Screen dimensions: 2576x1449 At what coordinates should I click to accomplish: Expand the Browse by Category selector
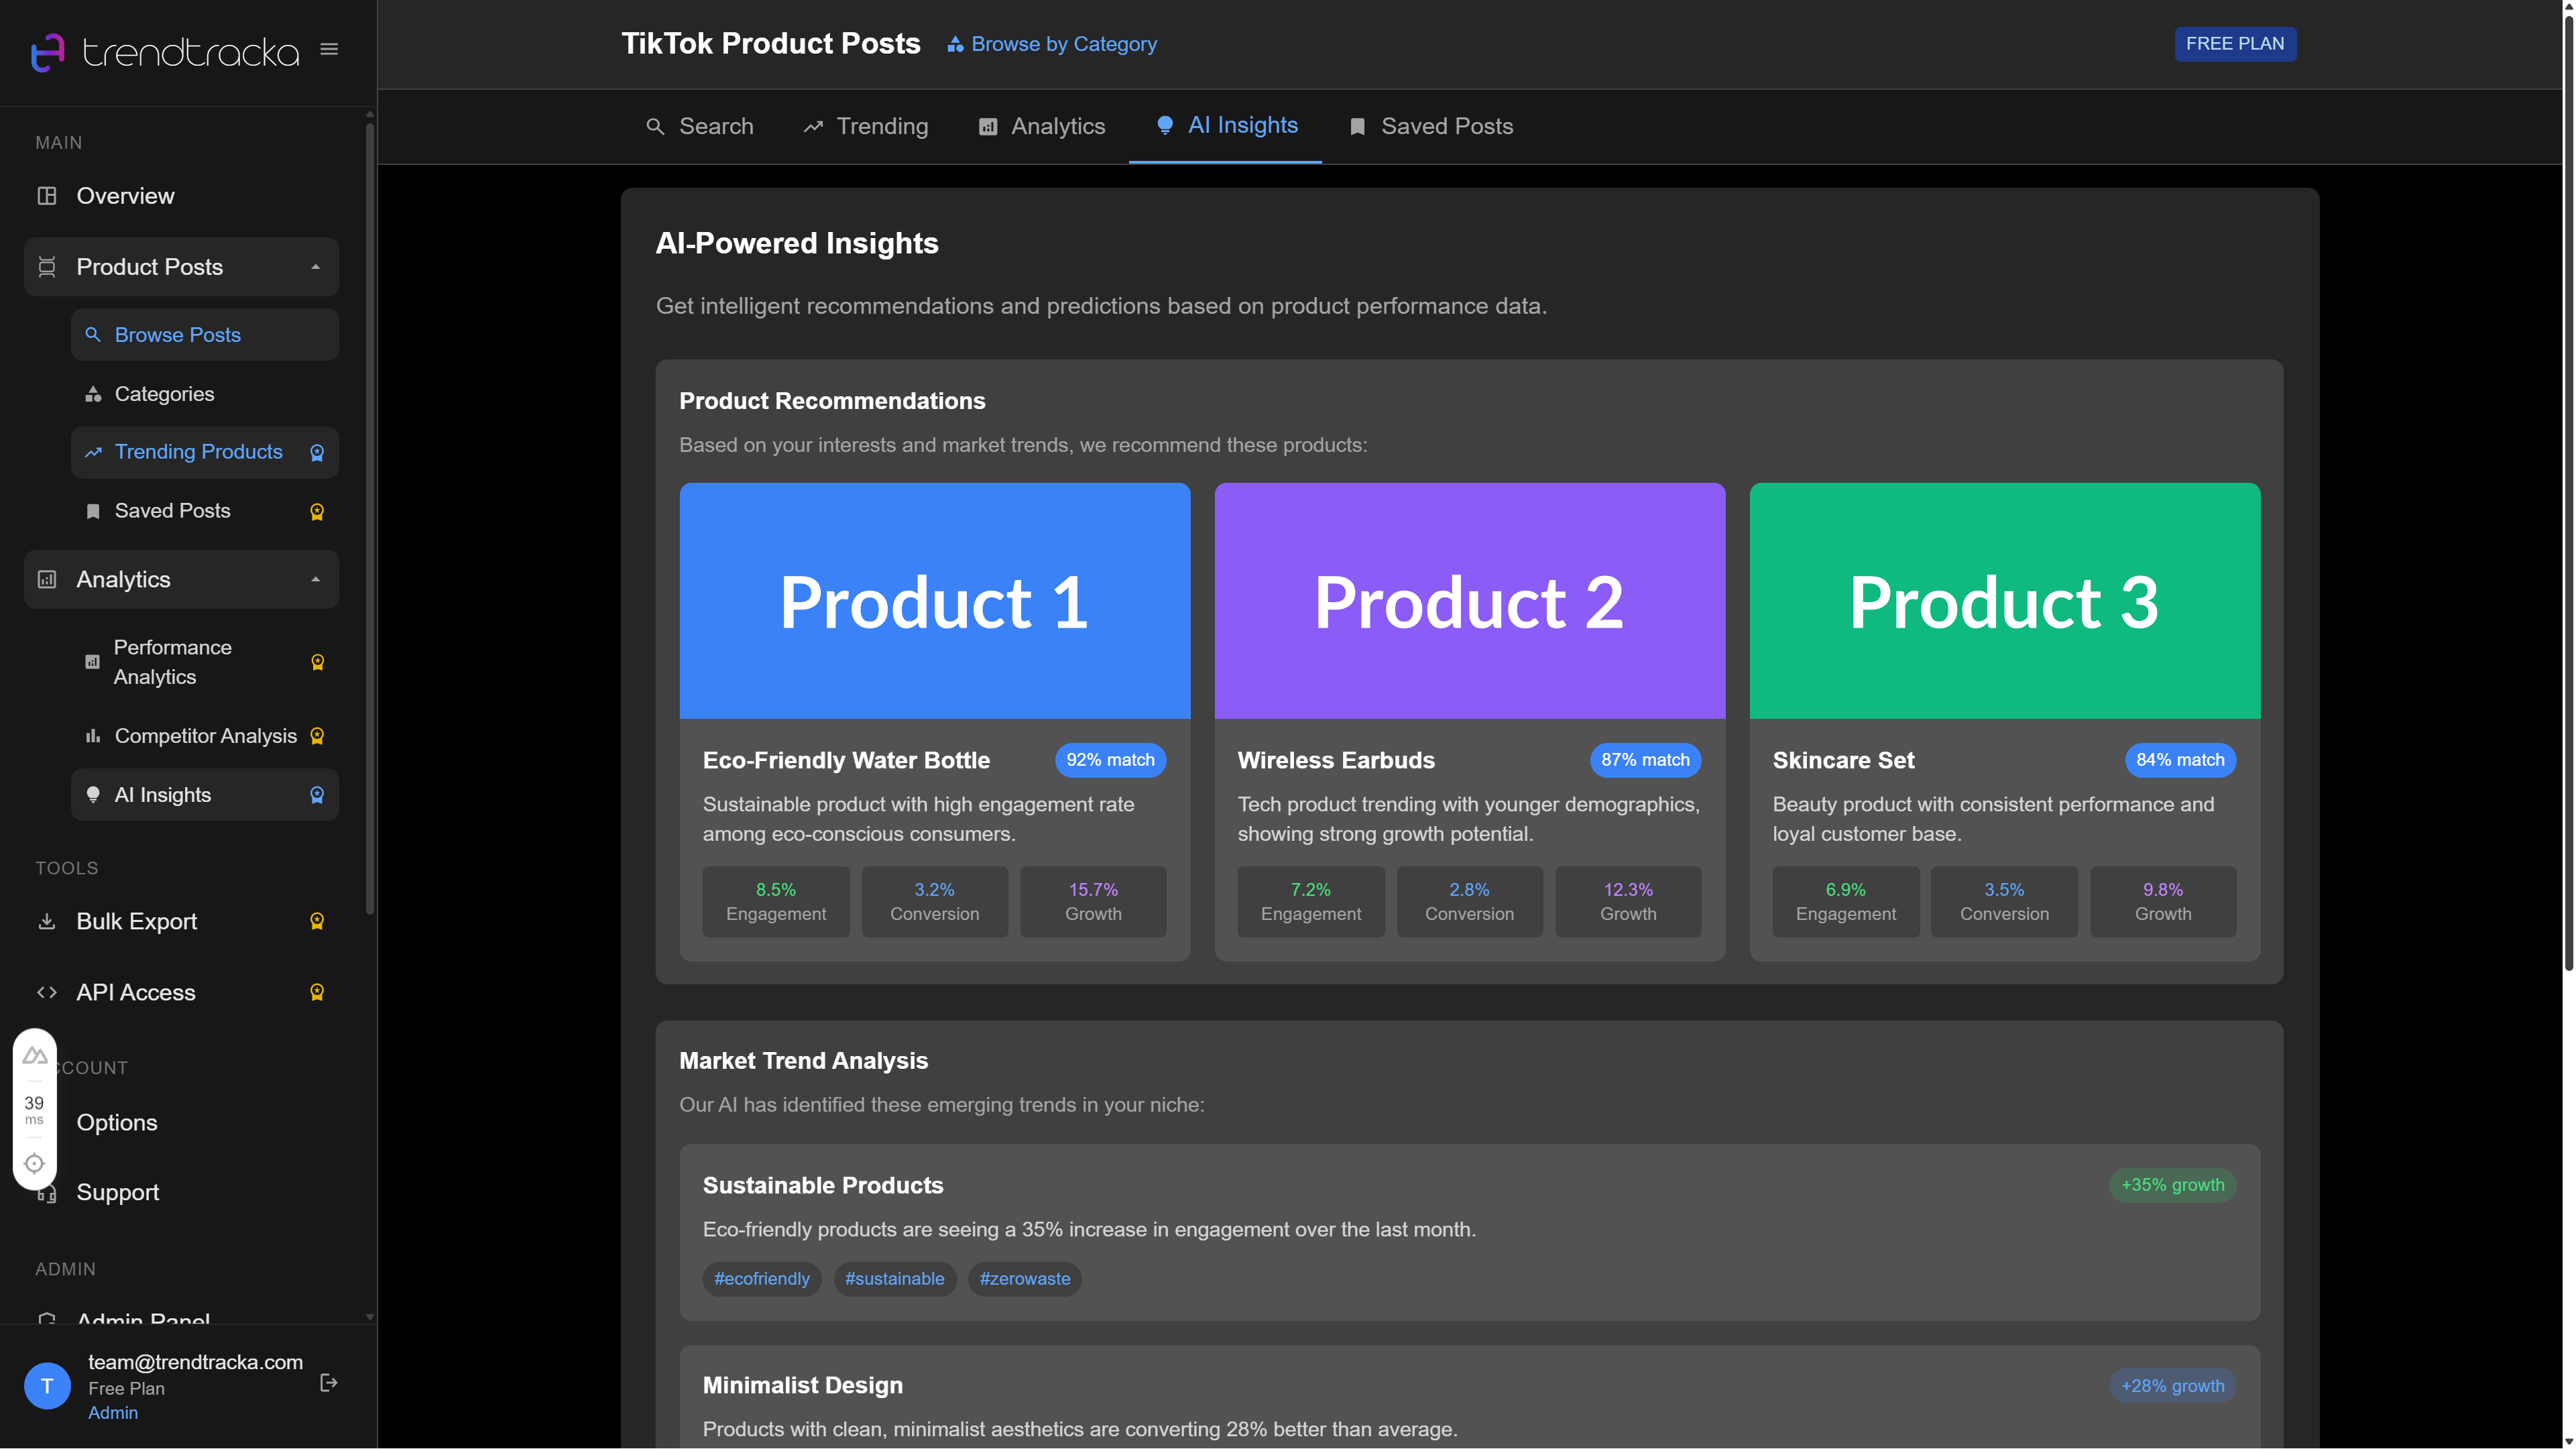pos(1051,44)
